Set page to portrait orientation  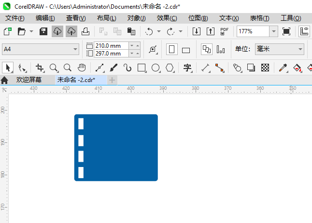(172, 49)
